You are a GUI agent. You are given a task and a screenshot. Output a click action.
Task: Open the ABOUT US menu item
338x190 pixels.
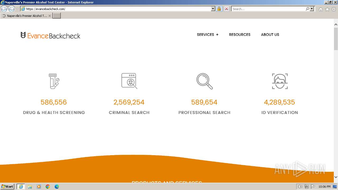[270, 35]
